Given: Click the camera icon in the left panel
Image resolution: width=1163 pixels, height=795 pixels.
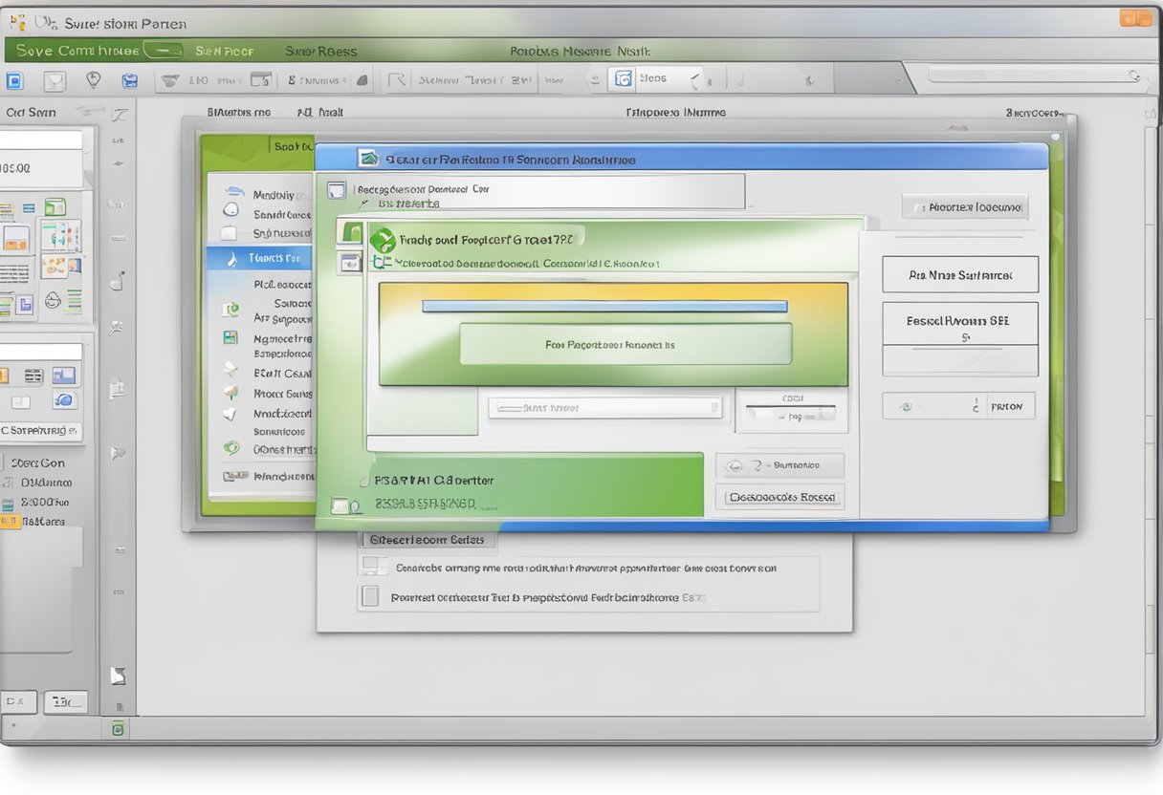Looking at the screenshot, I should click(116, 281).
